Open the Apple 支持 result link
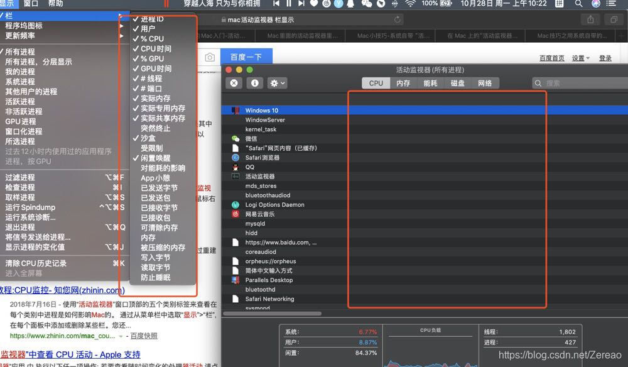This screenshot has width=628, height=367. tap(70, 354)
